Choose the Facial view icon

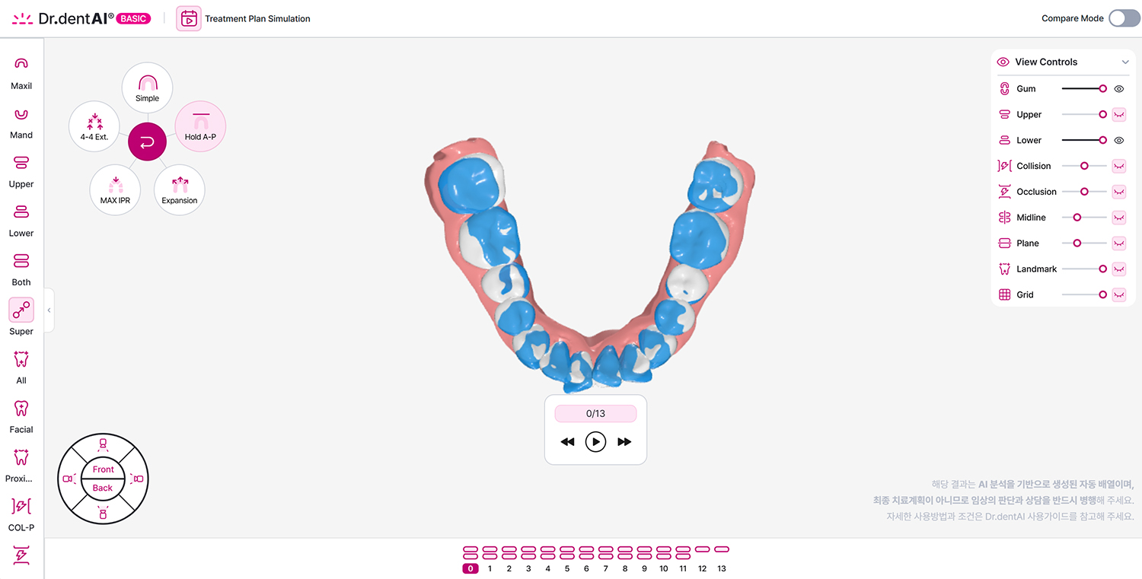coord(21,408)
